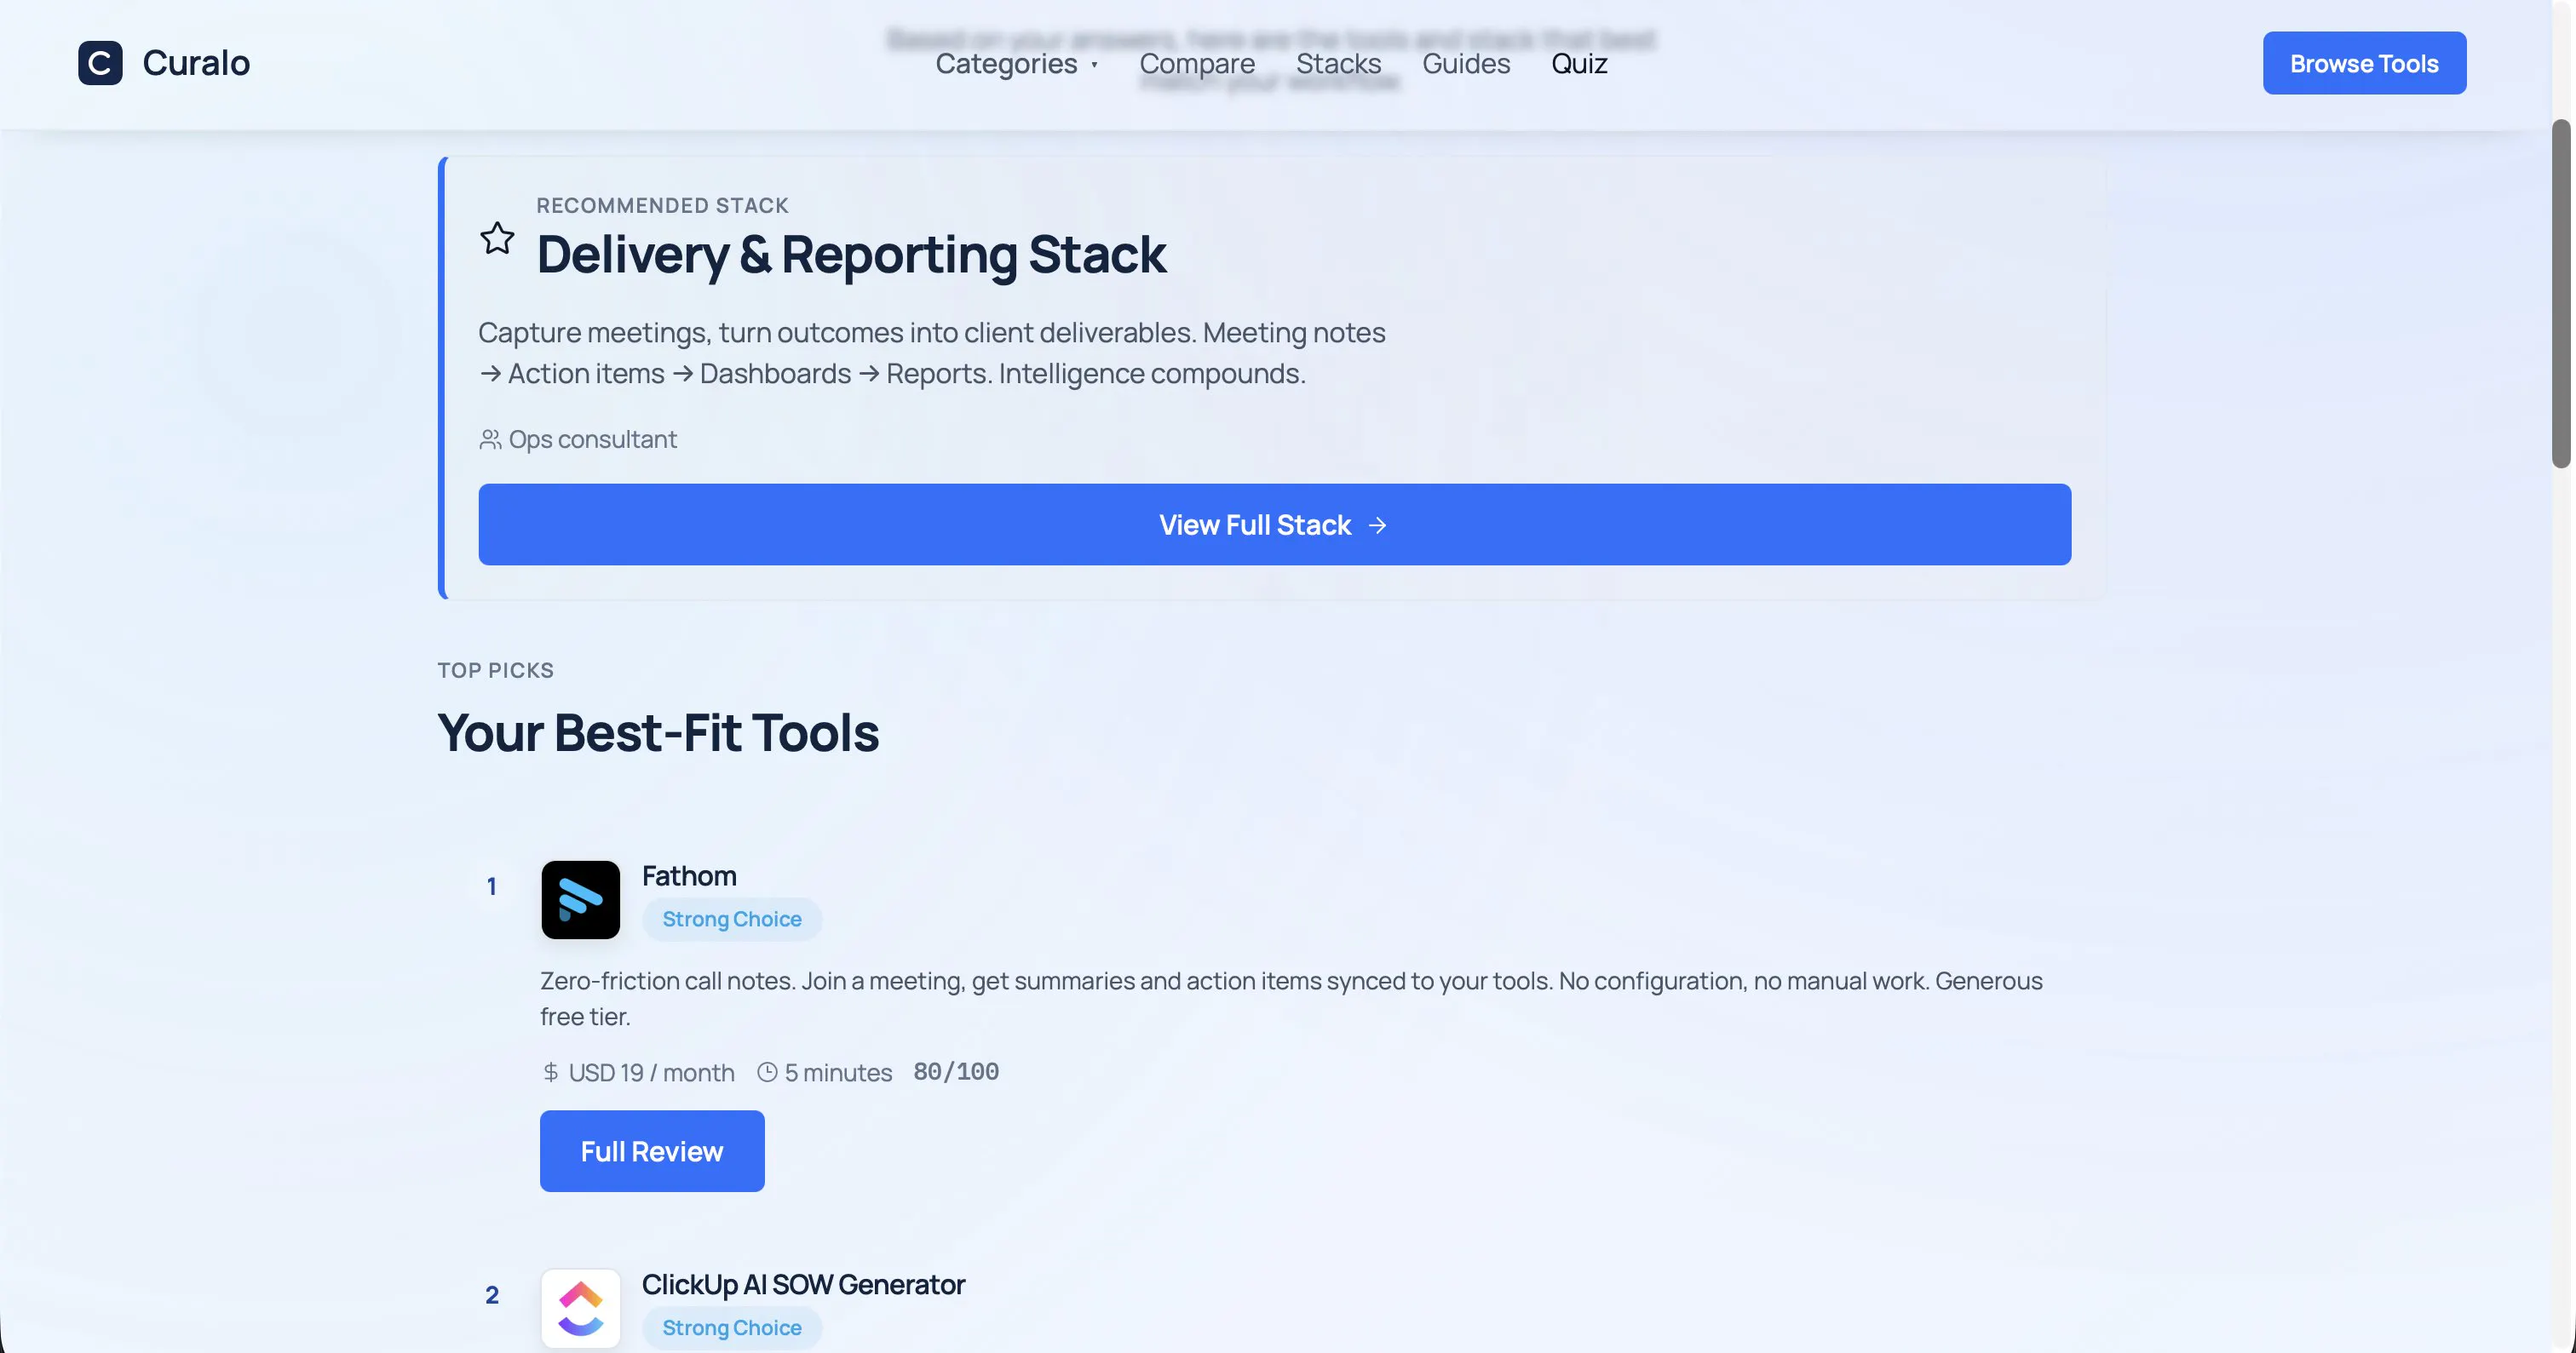Click the ClickUp AI SOW Generator logo
Screen dimensions: 2576x1353
(580, 1308)
